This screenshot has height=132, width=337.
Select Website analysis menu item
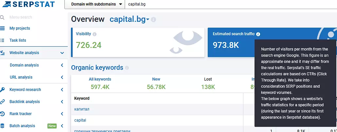[24, 53]
